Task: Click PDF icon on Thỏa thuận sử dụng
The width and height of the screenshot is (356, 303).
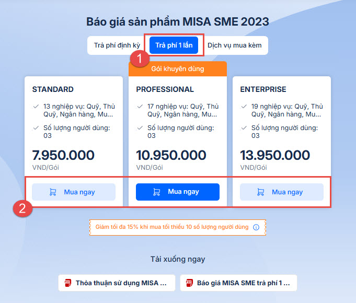Action: (67, 283)
